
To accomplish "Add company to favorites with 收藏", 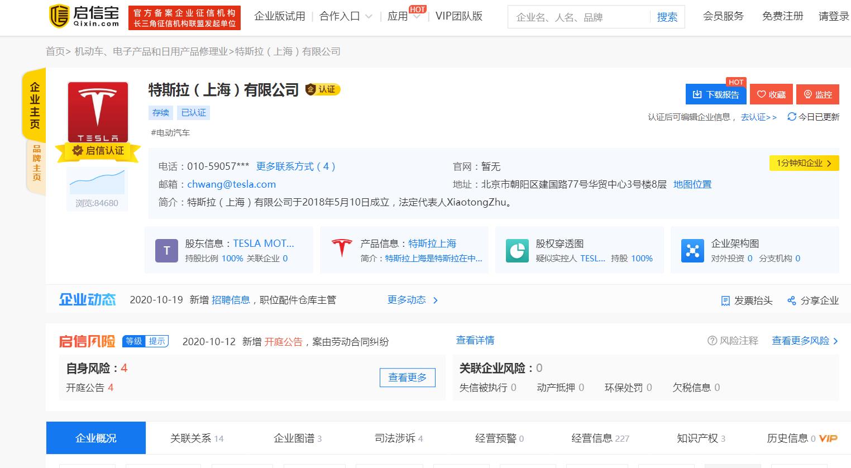I will 771,94.
